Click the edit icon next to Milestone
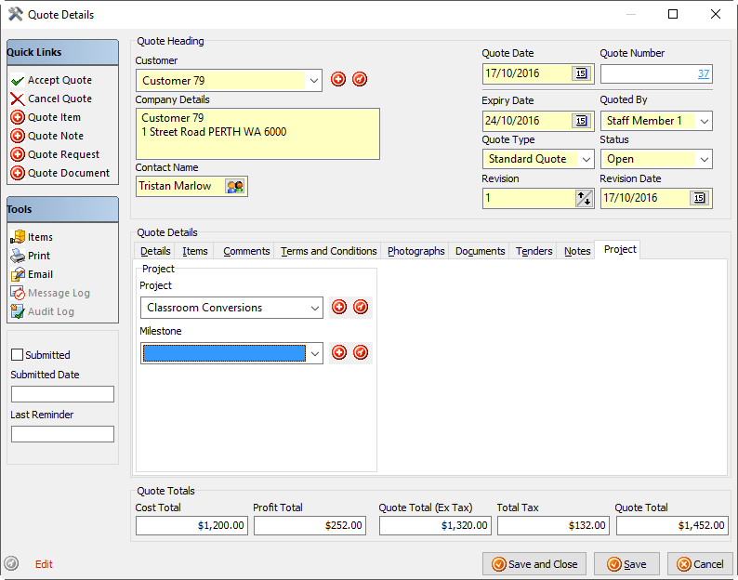 point(361,352)
